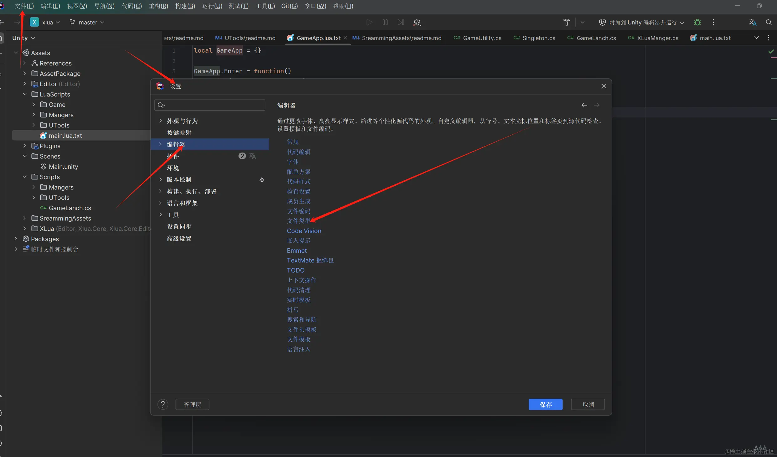Open the UI customization hammer icon
This screenshot has height=457, width=777.
tap(567, 22)
